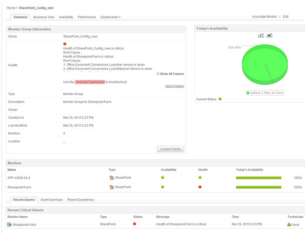305x234 pixels.
Task: Open the Dashboards dropdown menu
Action: pyautogui.click(x=110, y=17)
